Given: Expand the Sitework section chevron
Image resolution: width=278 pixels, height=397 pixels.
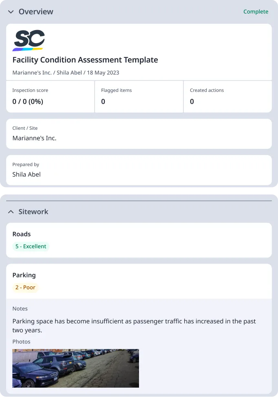Looking at the screenshot, I should tap(11, 212).
